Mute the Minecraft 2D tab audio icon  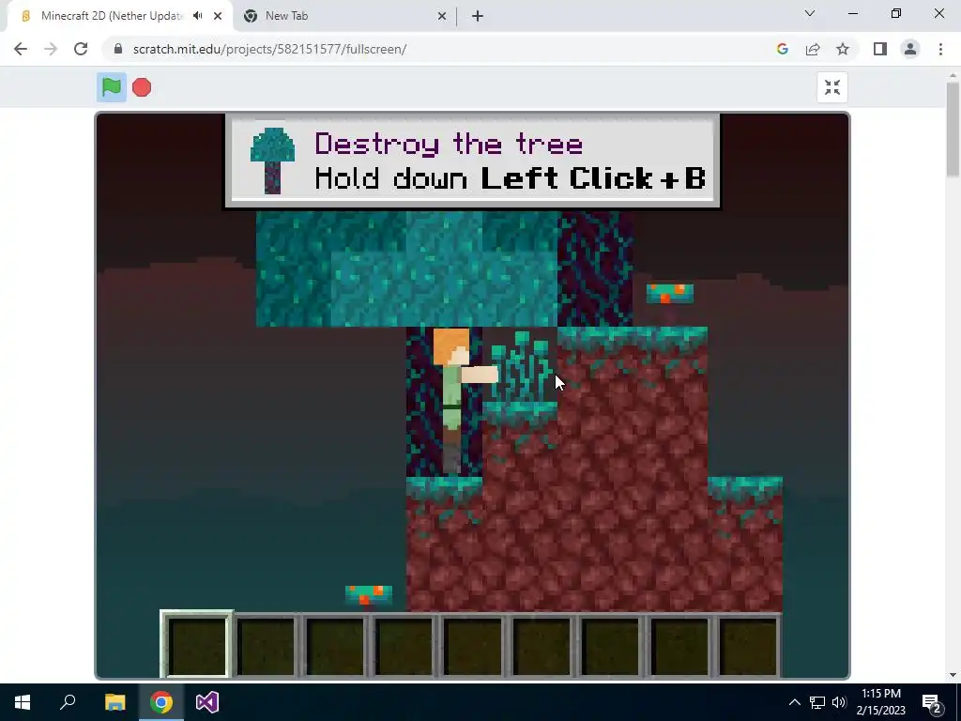[197, 16]
